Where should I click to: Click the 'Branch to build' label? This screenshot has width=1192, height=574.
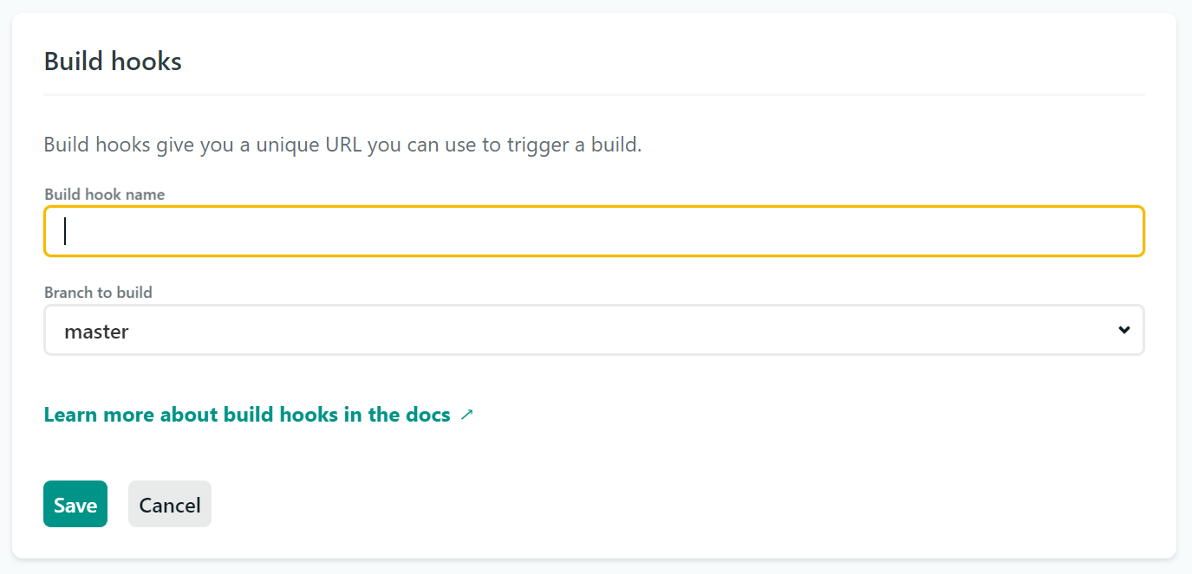coord(98,292)
